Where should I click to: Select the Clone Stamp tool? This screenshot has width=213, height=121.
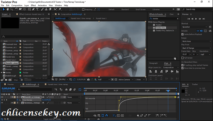46,9
